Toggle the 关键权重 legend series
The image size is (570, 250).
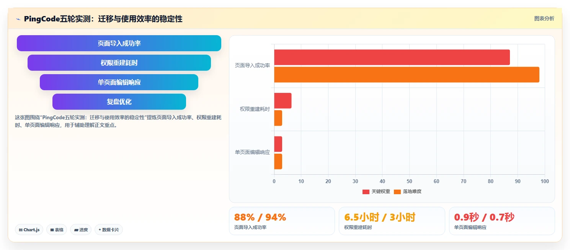coord(376,192)
